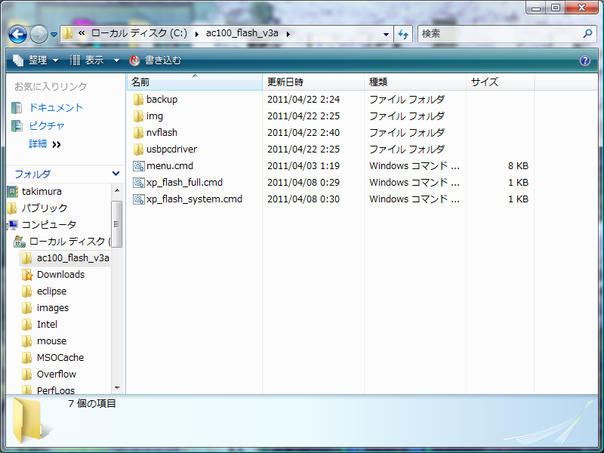Select mouse in folder tree

[51, 341]
